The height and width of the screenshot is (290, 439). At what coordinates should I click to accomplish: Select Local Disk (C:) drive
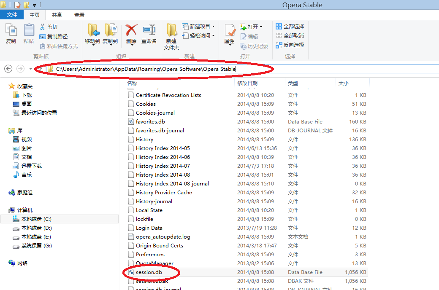pos(60,219)
